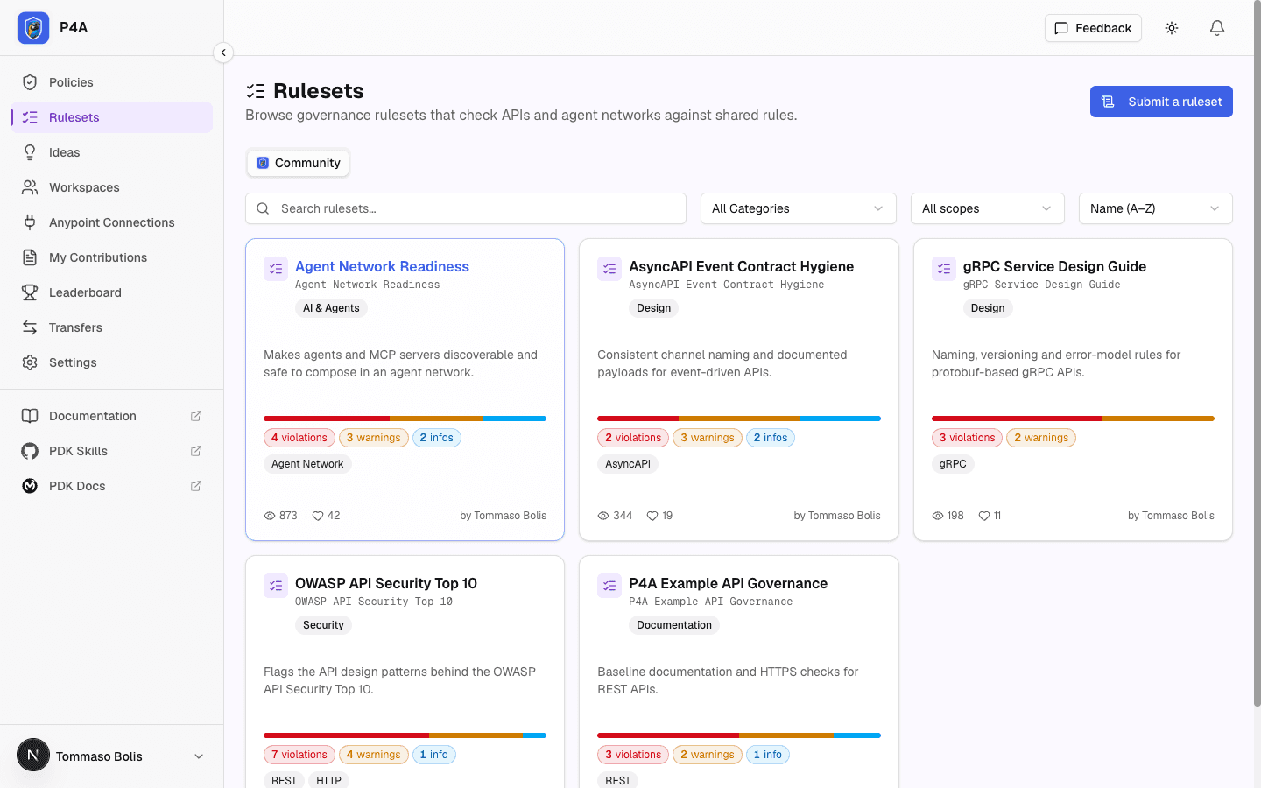The width and height of the screenshot is (1261, 788).
Task: Click external link icon beside PDK Skills
Action: coord(196,451)
